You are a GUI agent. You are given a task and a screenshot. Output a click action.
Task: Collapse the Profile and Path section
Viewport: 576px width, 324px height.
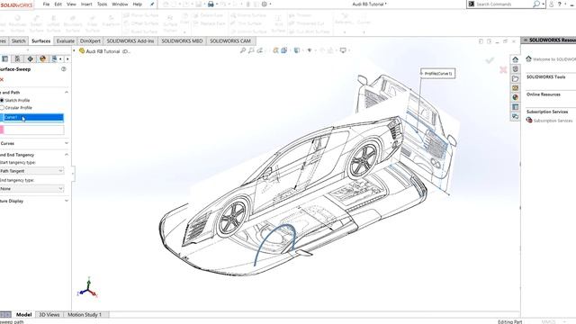(x=67, y=93)
